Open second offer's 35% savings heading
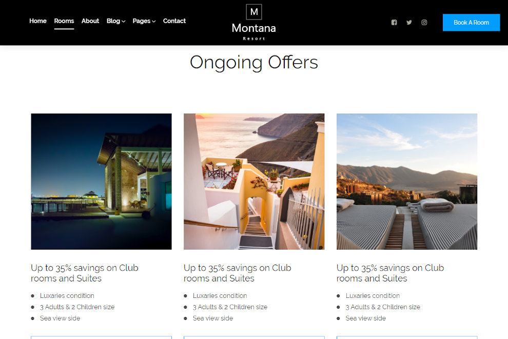This screenshot has height=339, width=508. tap(238, 273)
